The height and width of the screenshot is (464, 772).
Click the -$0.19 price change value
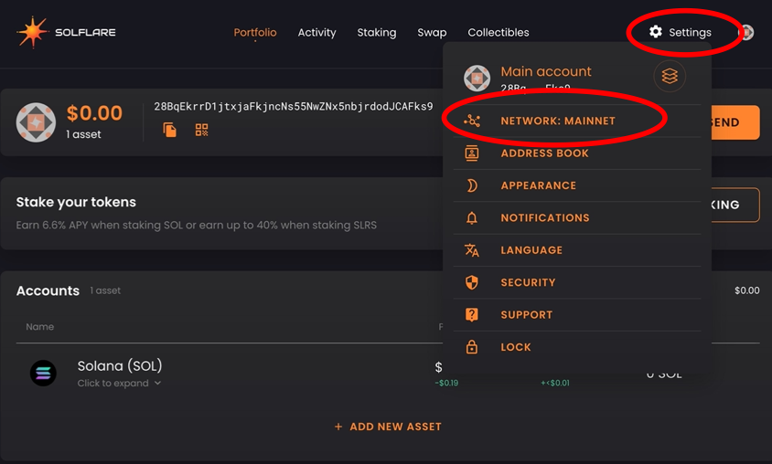pyautogui.click(x=446, y=383)
